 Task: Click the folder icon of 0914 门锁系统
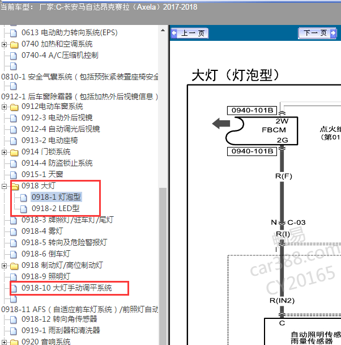14,152
